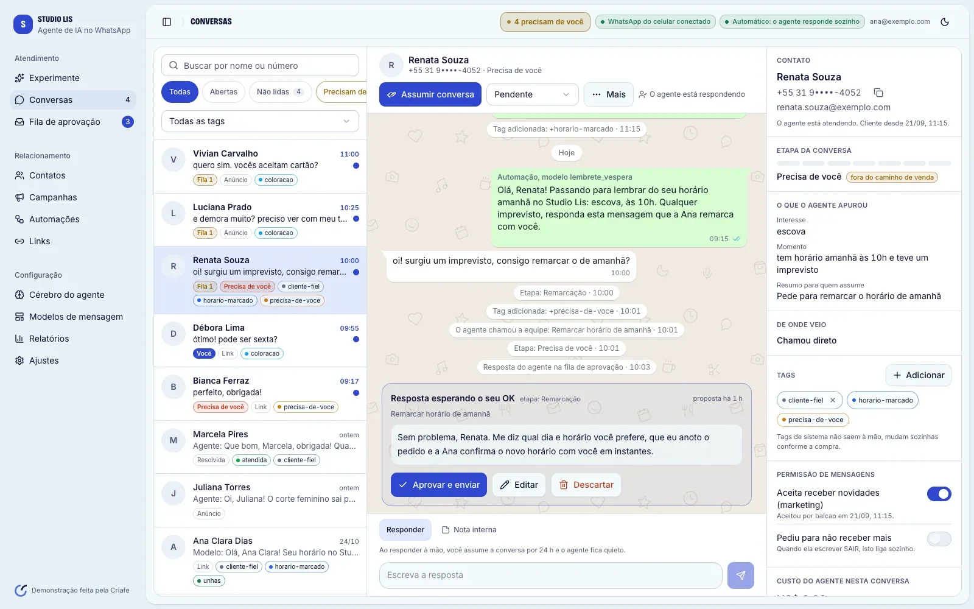Discard the proposed reply
The width and height of the screenshot is (974, 609).
[x=586, y=485]
